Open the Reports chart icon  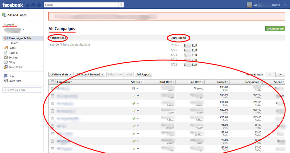point(6,52)
